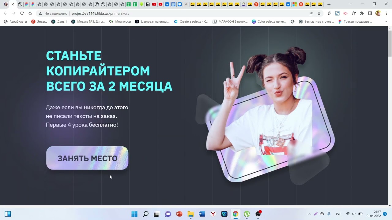Viewport: 392px width, 220px height.
Task: Open the 'МАРАФОН 9 поток...' bookmark
Action: click(230, 22)
